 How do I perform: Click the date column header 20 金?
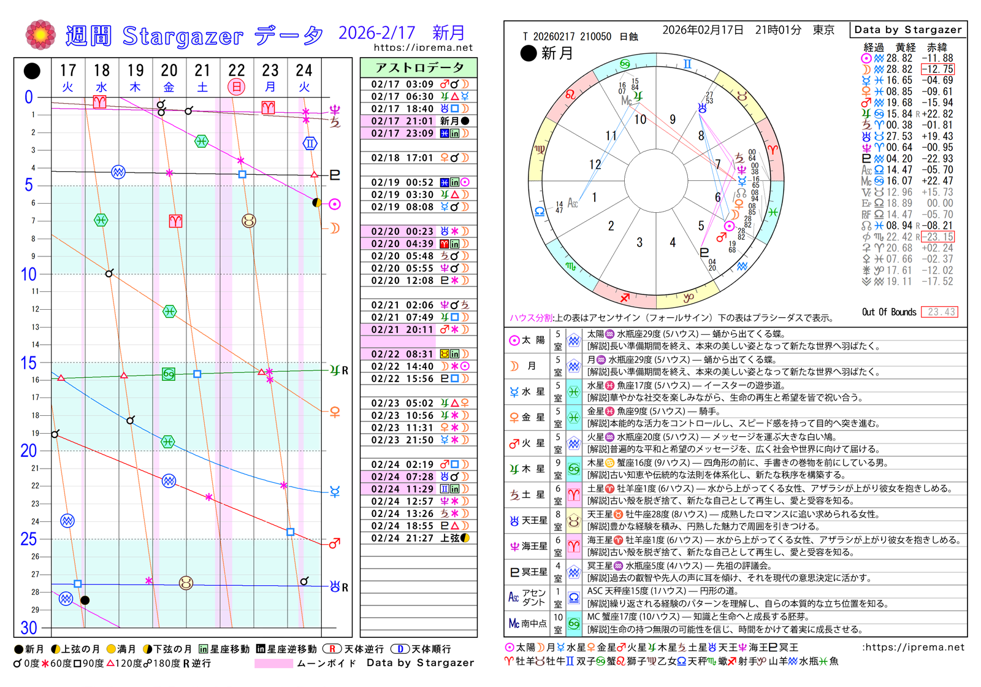[x=169, y=78]
